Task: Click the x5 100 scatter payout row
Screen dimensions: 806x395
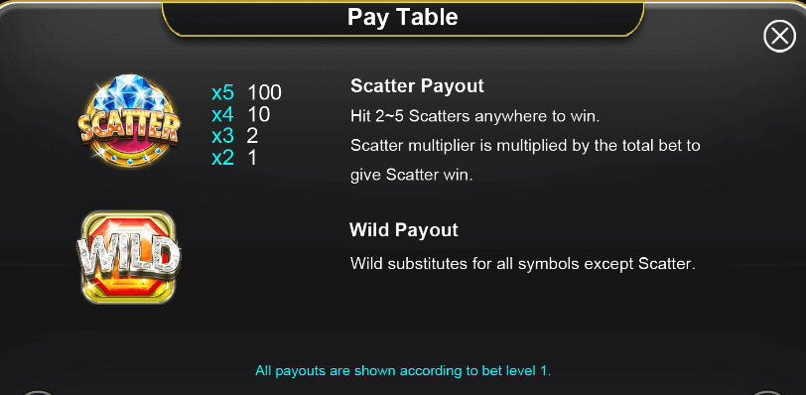Action: pos(247,92)
